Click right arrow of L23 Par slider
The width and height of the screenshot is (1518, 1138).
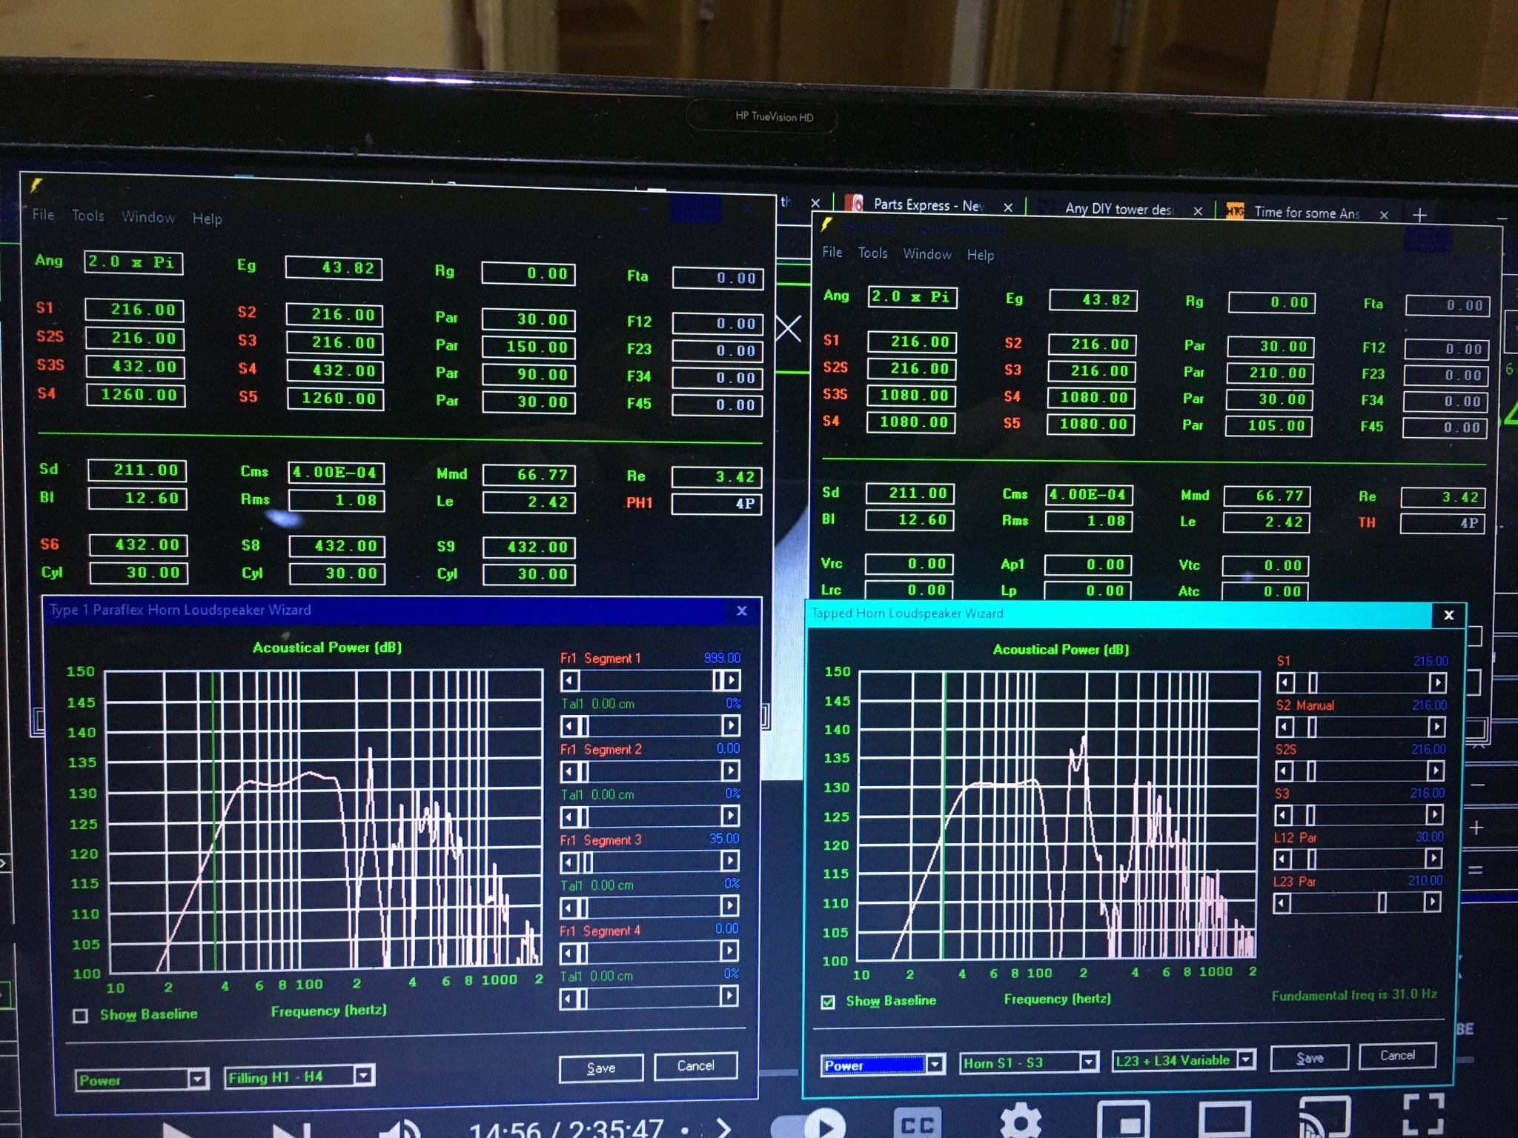1433,902
